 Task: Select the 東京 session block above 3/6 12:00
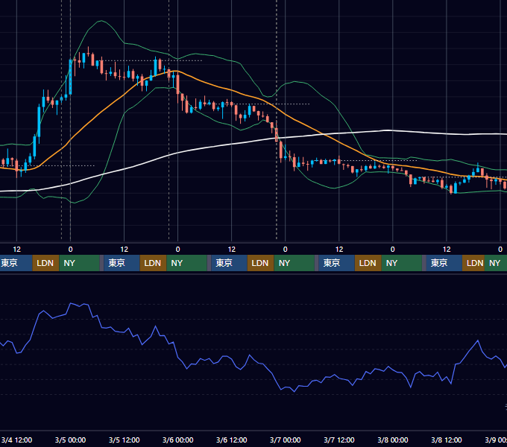tap(229, 263)
